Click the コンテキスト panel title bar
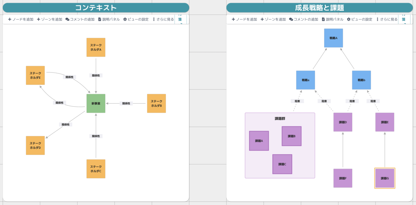The height and width of the screenshot is (205, 416). 96,8
